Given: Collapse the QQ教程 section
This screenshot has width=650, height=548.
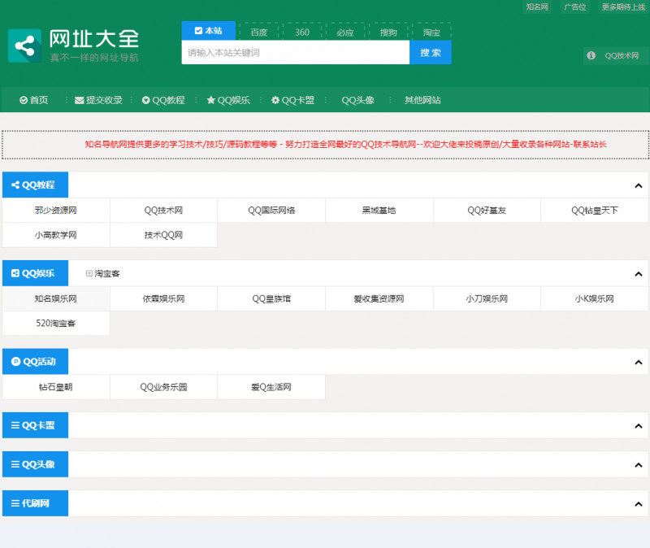Looking at the screenshot, I should pyautogui.click(x=638, y=185).
